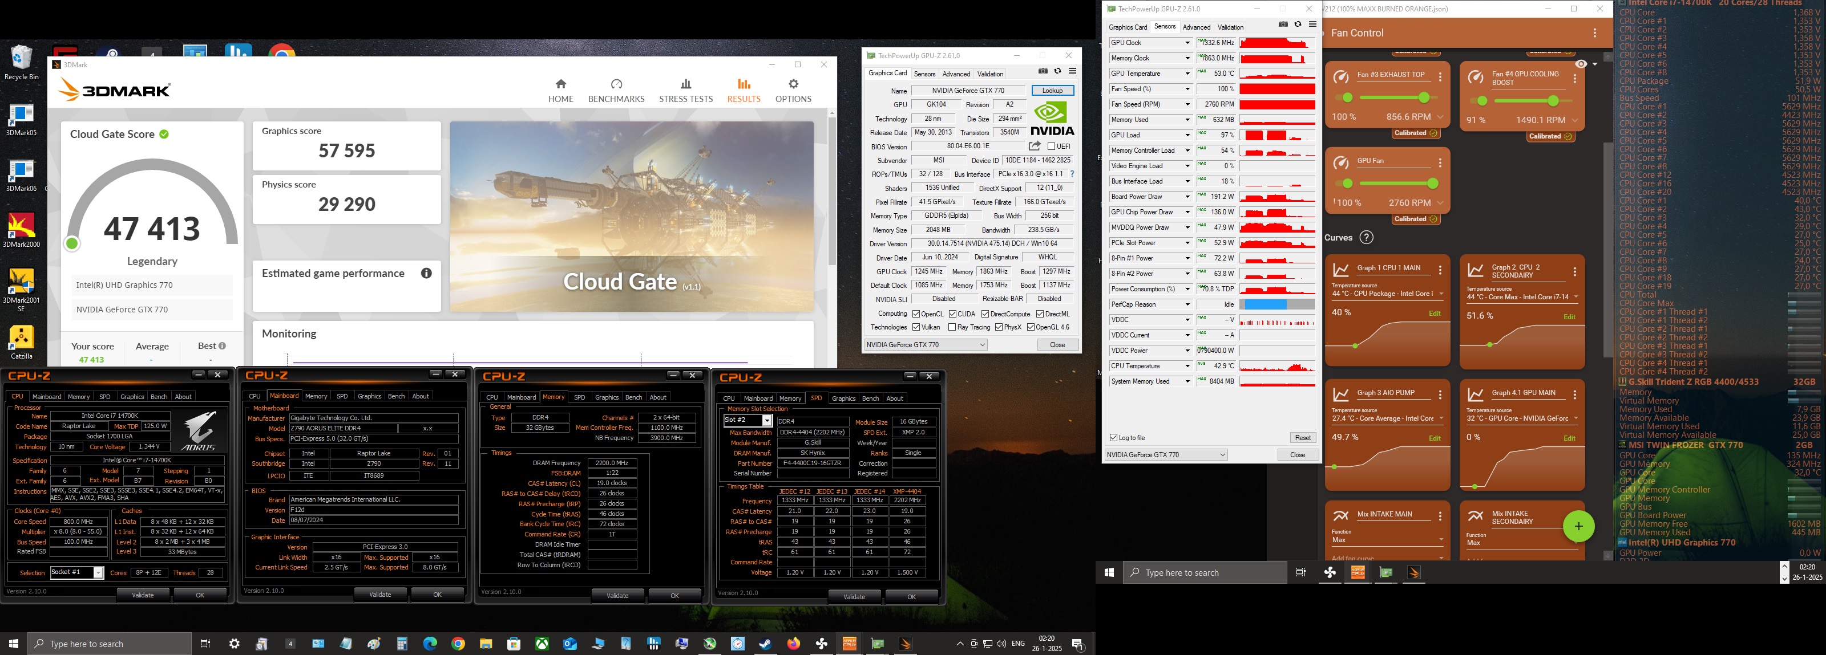
Task: Select SPD tab in CPU-Z Memory window
Action: pos(579,397)
